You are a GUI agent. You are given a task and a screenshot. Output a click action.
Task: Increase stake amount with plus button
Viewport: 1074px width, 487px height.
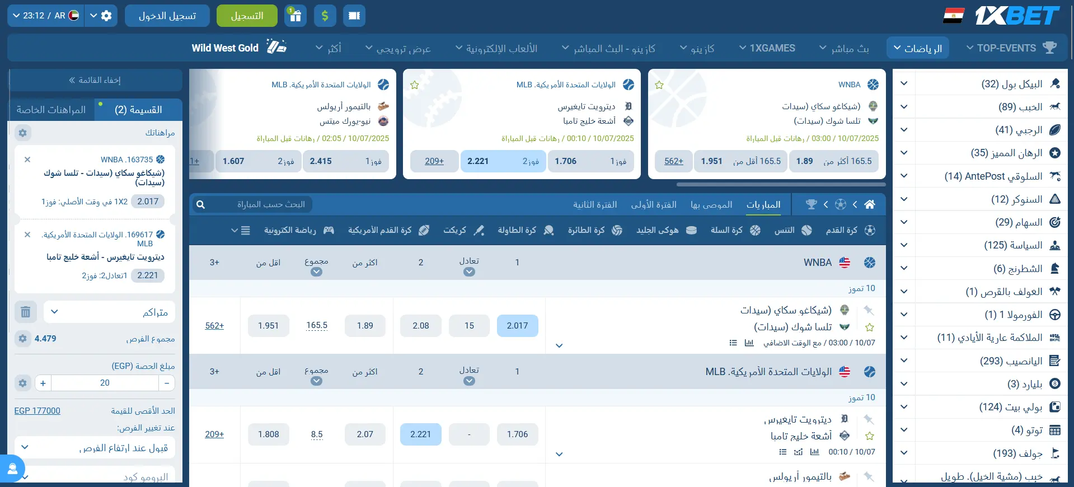[x=43, y=383]
